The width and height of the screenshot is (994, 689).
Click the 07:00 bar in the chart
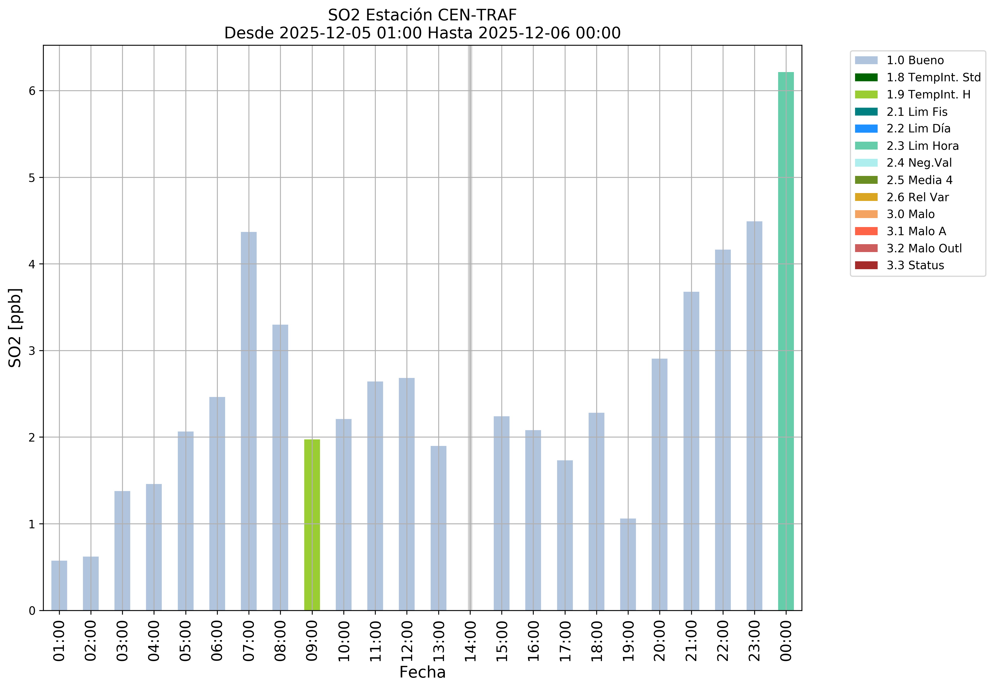pyautogui.click(x=248, y=421)
